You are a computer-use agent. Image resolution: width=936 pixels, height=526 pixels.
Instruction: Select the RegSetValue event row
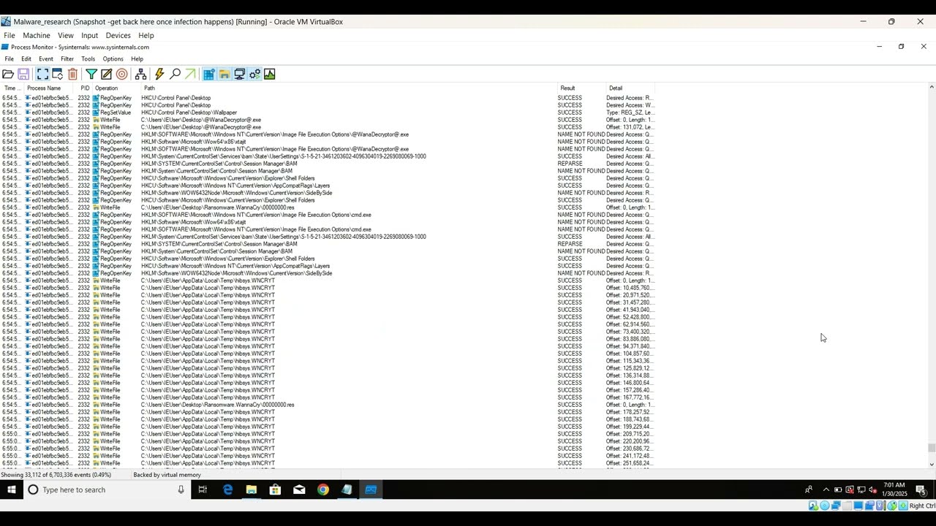328,113
